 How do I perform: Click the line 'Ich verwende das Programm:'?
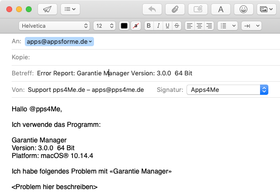(x=56, y=124)
